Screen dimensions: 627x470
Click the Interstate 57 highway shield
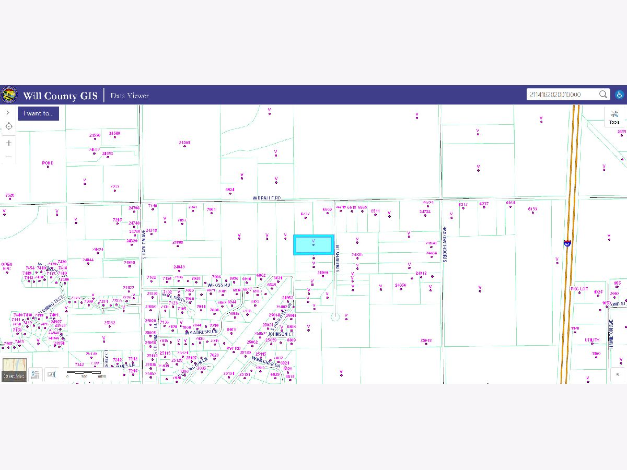[567, 243]
